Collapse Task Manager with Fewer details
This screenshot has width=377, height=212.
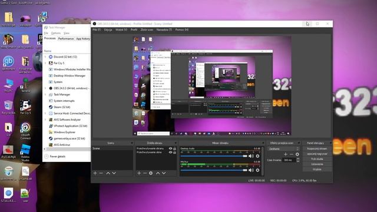[x=55, y=157]
